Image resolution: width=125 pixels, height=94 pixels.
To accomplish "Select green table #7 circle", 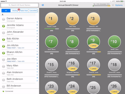I will coord(51,42).
